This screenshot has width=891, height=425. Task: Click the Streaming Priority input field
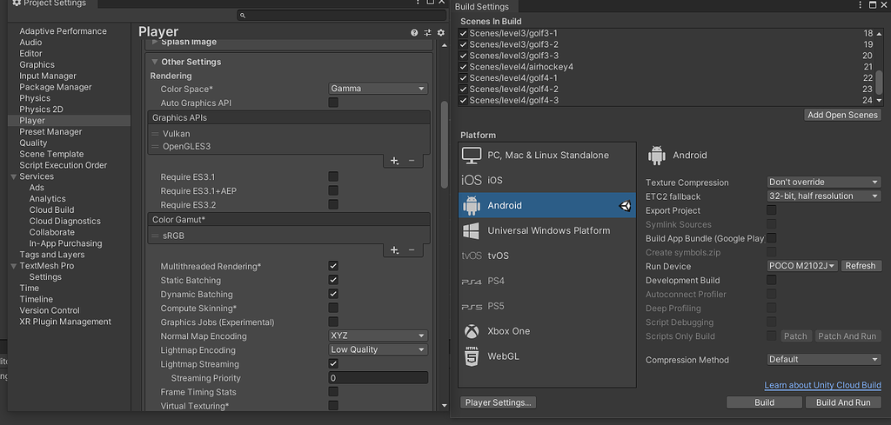click(x=378, y=378)
